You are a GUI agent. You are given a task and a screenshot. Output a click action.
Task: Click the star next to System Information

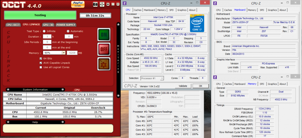click(x=8, y=90)
